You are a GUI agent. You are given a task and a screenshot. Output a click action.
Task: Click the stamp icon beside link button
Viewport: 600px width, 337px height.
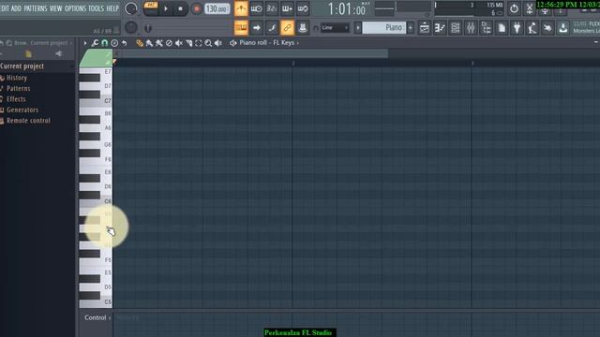pyautogui.click(x=302, y=27)
